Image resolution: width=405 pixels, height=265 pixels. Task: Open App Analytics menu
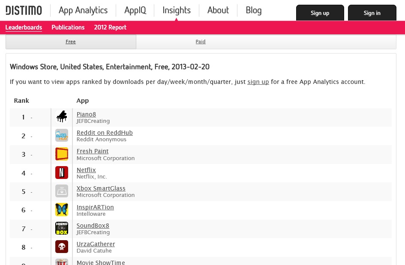[x=83, y=10]
